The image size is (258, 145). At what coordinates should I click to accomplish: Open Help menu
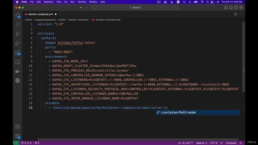point(102,2)
